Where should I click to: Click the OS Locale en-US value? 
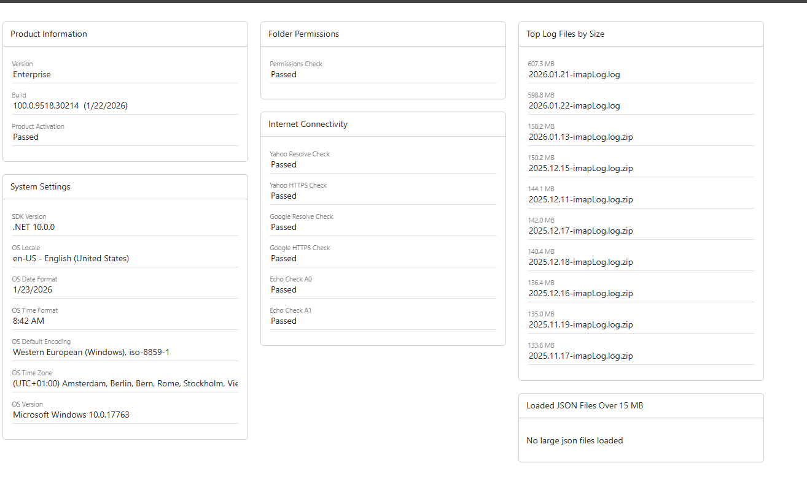coord(71,259)
